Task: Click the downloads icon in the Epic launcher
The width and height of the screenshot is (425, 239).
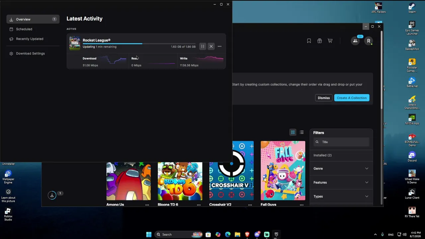Action: (x=52, y=195)
